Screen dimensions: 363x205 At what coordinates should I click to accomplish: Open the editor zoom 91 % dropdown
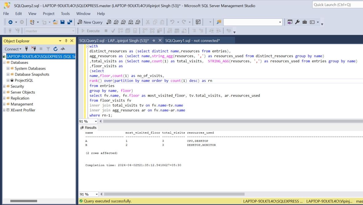[96, 121]
